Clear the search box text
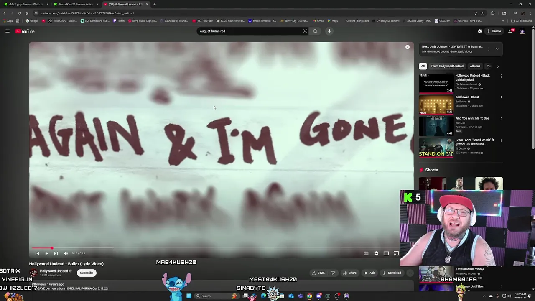This screenshot has height=301, width=535. [x=305, y=31]
